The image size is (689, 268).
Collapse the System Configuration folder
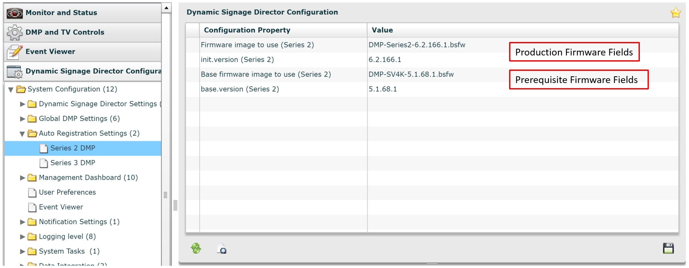[11, 90]
